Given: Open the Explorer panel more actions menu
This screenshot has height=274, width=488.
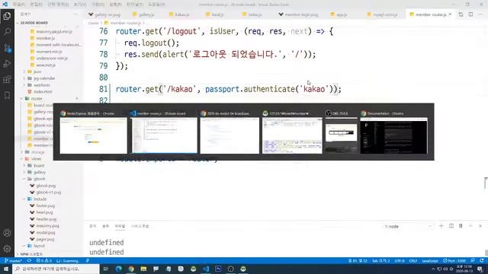Looking at the screenshot, I should point(75,14).
